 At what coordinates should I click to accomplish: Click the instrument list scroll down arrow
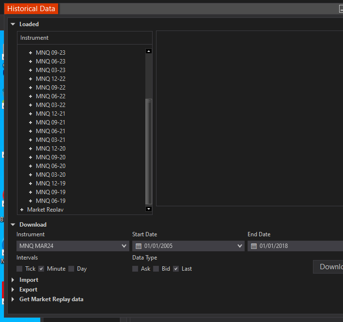(149, 209)
